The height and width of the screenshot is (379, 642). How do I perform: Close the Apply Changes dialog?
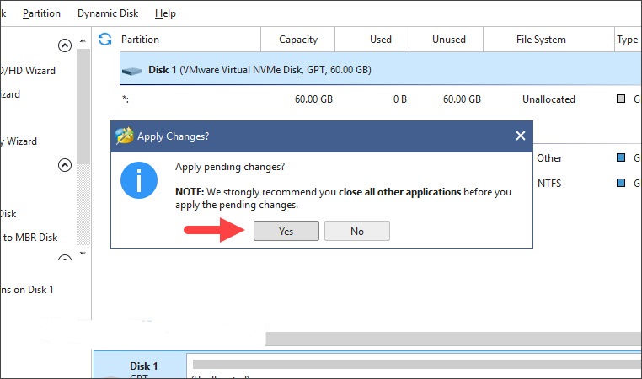pos(521,136)
